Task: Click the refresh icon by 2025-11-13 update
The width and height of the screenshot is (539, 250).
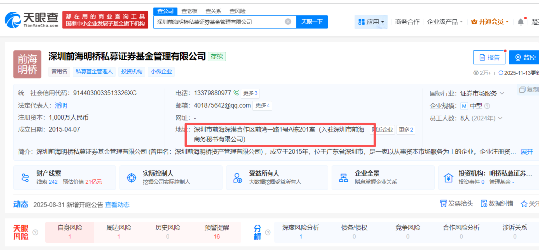Action: (501, 73)
